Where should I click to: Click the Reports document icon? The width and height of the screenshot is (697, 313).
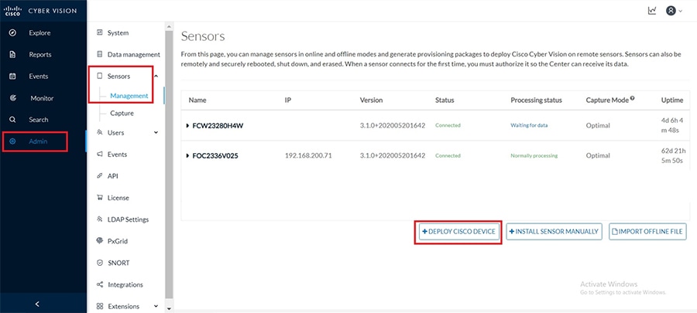(13, 55)
